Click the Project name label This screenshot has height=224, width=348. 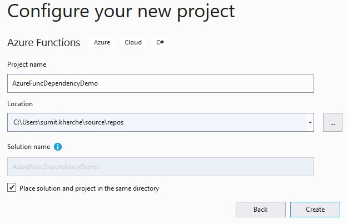tap(26, 64)
